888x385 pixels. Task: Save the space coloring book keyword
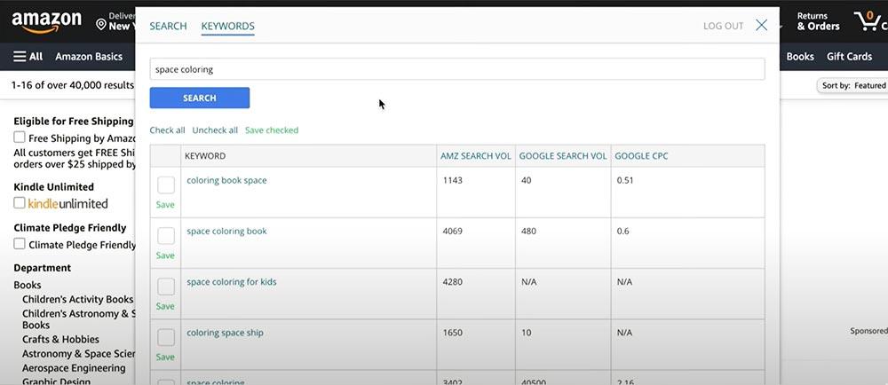tap(165, 255)
